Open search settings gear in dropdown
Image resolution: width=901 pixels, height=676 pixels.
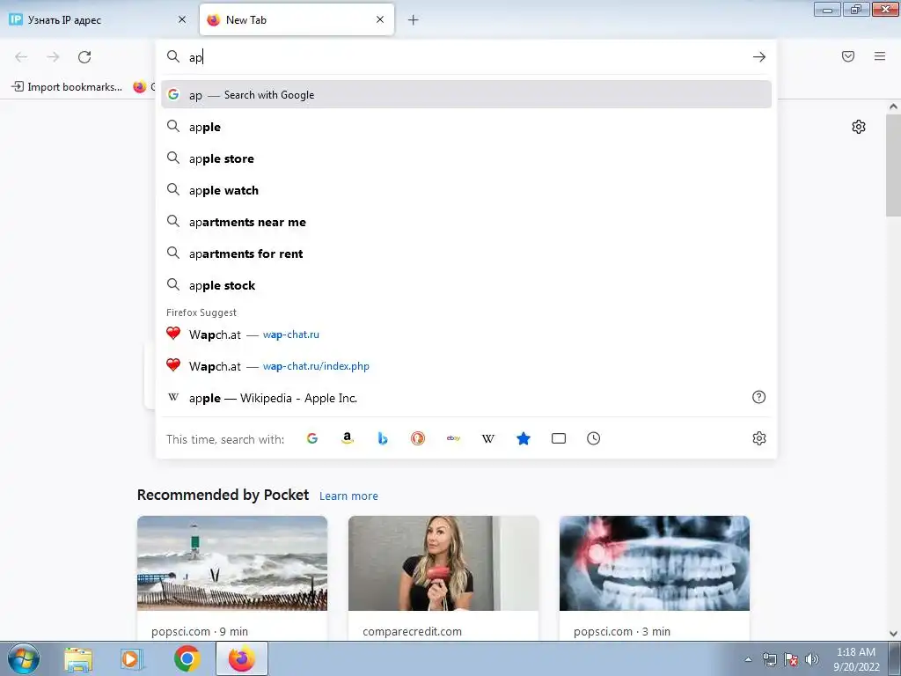pos(759,438)
